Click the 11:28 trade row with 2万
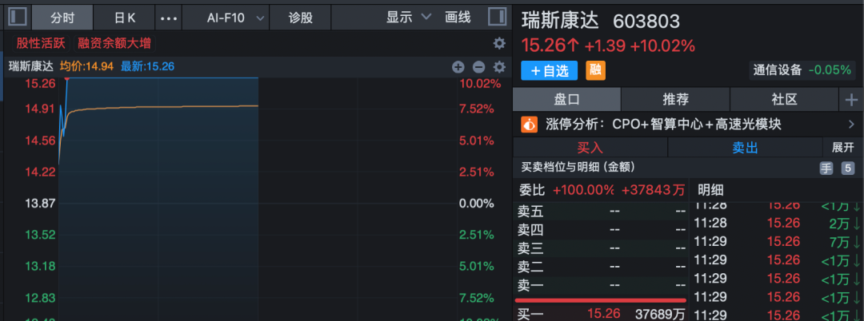The width and height of the screenshot is (864, 321). pyautogui.click(x=777, y=223)
